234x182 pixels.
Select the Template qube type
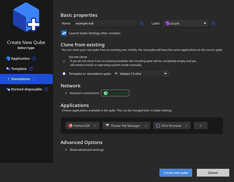click(x=27, y=69)
